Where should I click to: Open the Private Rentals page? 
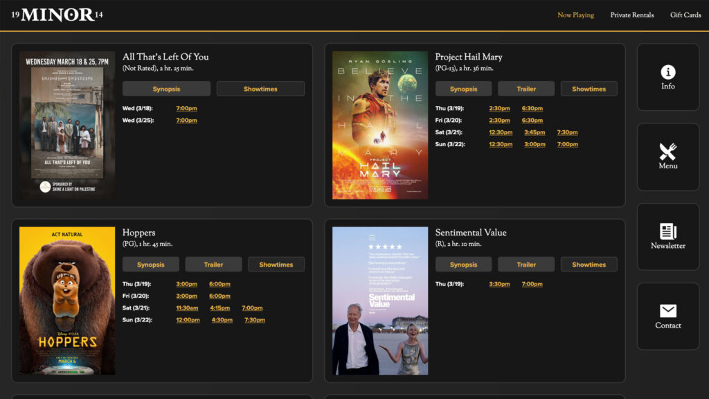coord(631,15)
